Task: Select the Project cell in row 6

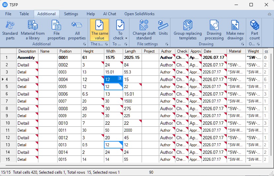Action: [x=150, y=94]
